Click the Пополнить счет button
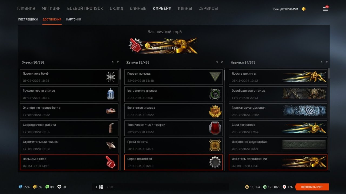The height and width of the screenshot is (194, 346). 312,187
